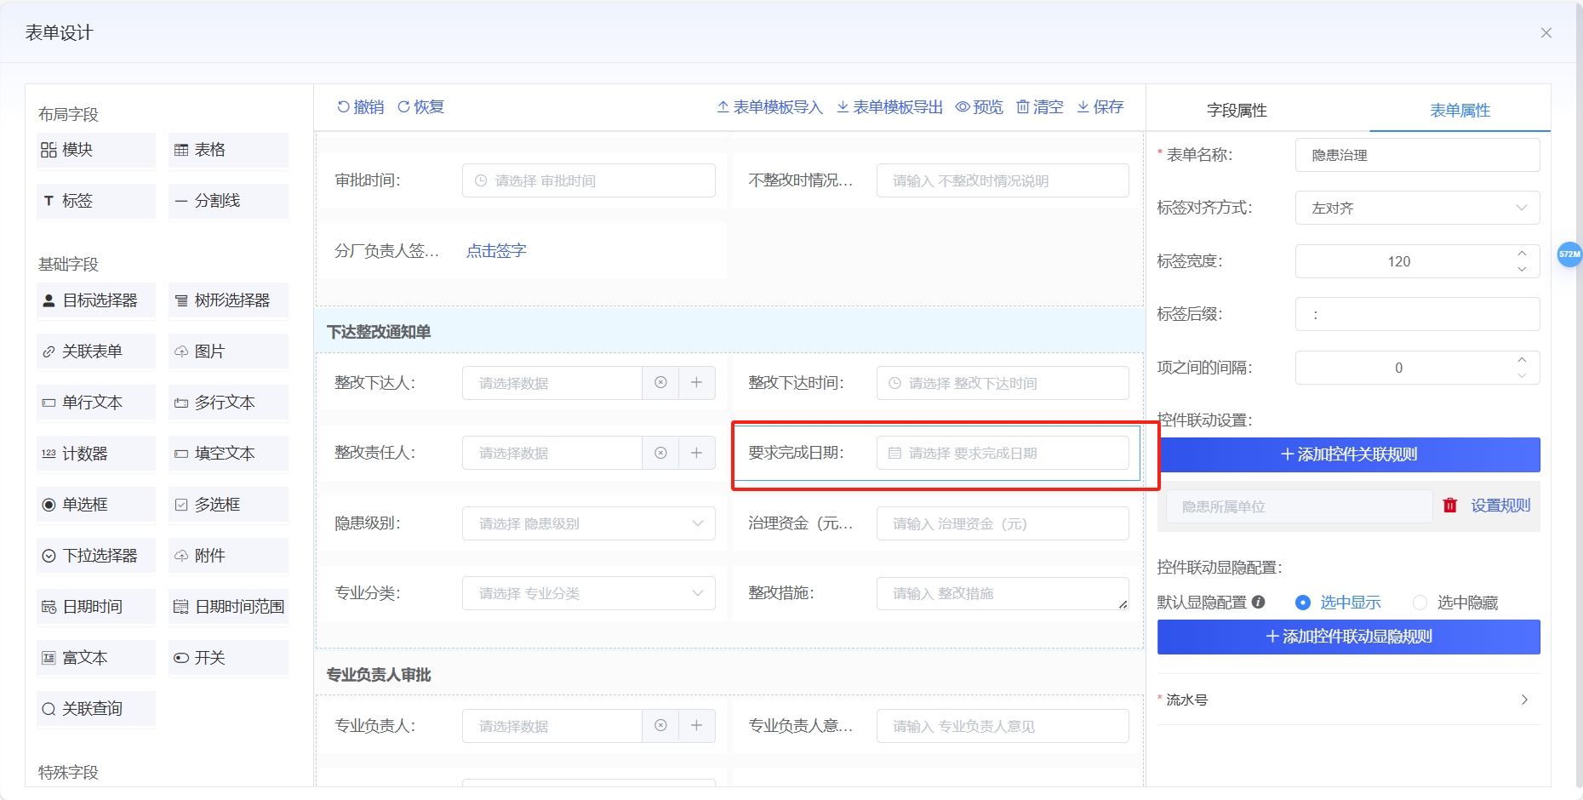1583x800 pixels.
Task: Select the 目标选择器 field
Action: point(95,300)
